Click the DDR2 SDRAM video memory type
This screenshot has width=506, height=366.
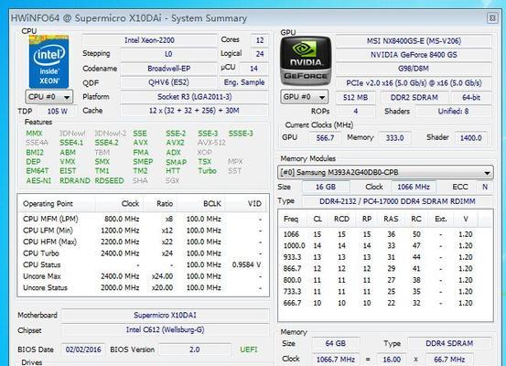tap(414, 98)
